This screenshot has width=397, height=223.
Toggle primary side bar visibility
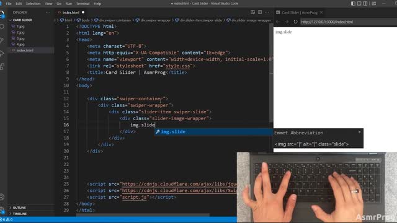(353, 4)
